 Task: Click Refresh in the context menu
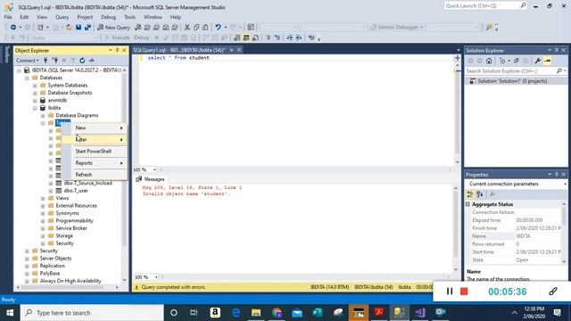[x=95, y=175]
